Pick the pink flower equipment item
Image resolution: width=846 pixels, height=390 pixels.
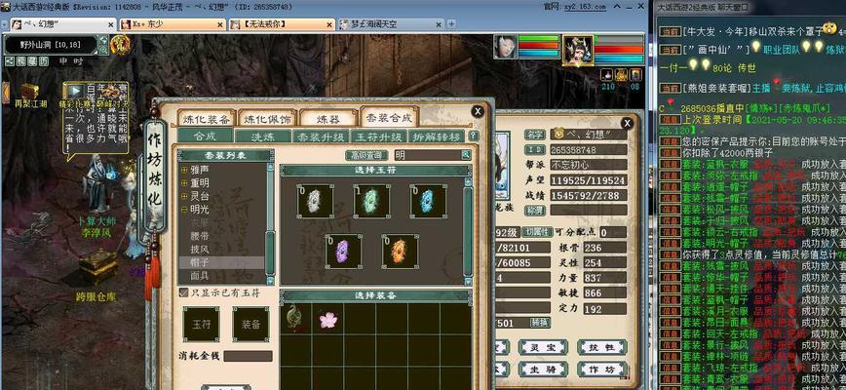(327, 320)
